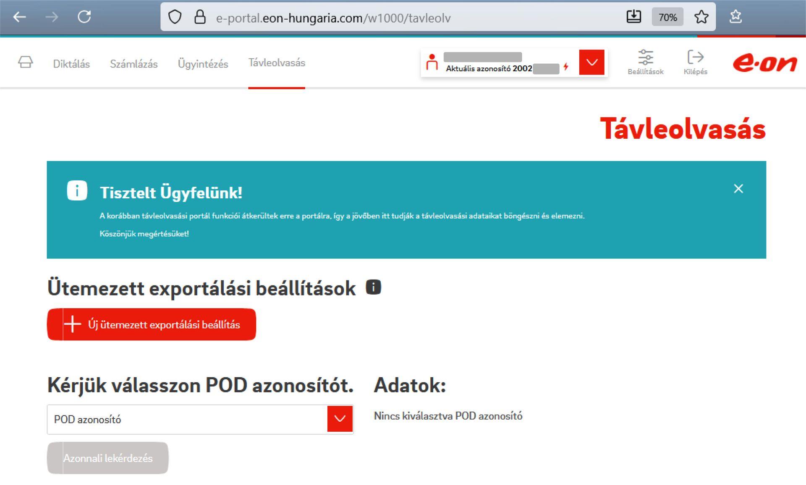The height and width of the screenshot is (485, 806).
Task: Open the Számlázás menu item
Action: [x=133, y=64]
